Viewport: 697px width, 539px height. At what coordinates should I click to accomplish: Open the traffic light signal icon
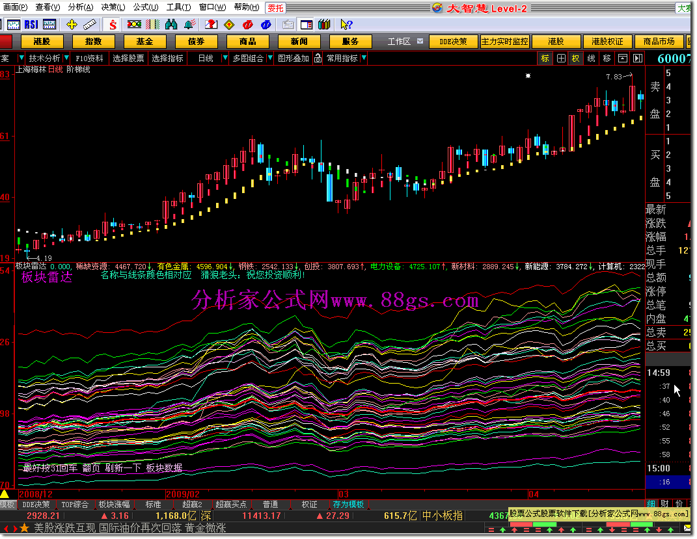pyautogui.click(x=134, y=25)
